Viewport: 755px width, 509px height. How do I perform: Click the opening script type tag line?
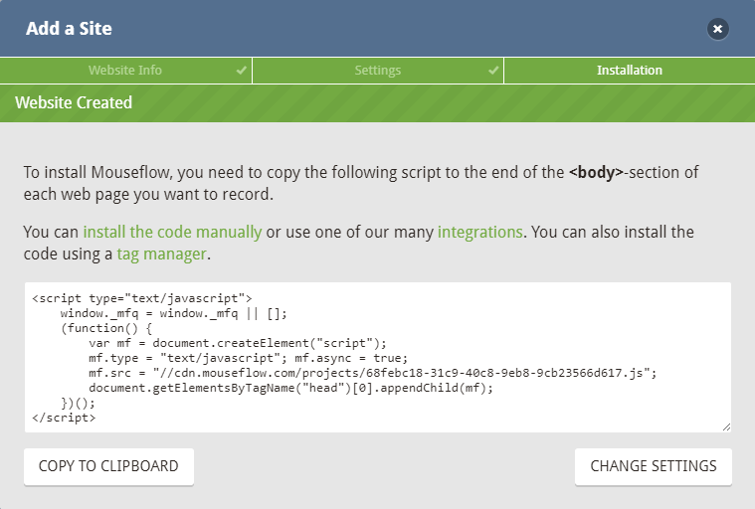click(142, 299)
